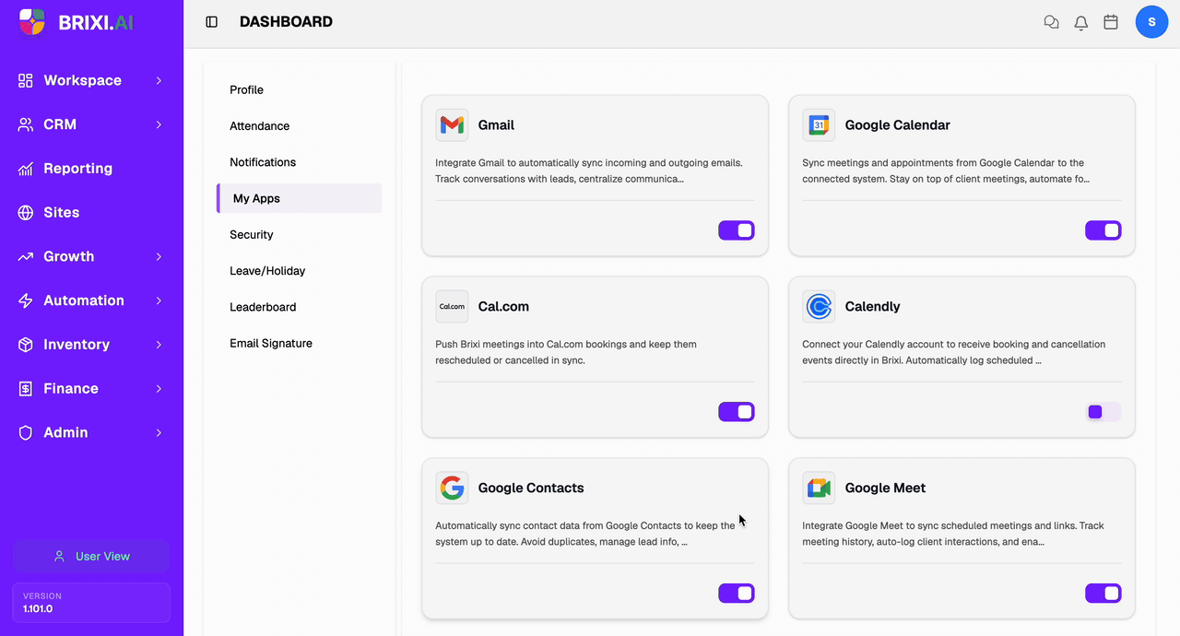
Task: Click the Google Meet card title
Action: (885, 488)
